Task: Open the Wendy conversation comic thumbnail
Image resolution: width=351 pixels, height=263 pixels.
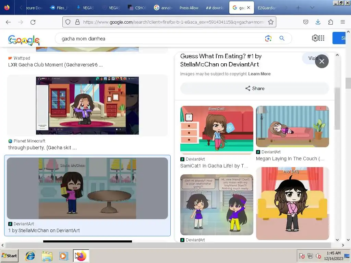Action: click(217, 205)
